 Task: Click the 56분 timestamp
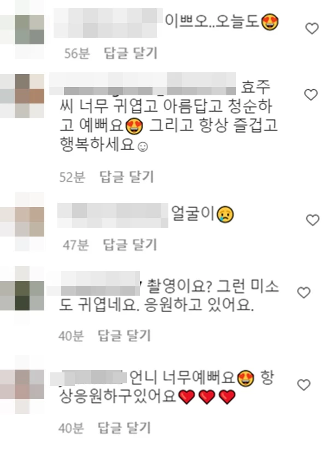click(x=77, y=54)
